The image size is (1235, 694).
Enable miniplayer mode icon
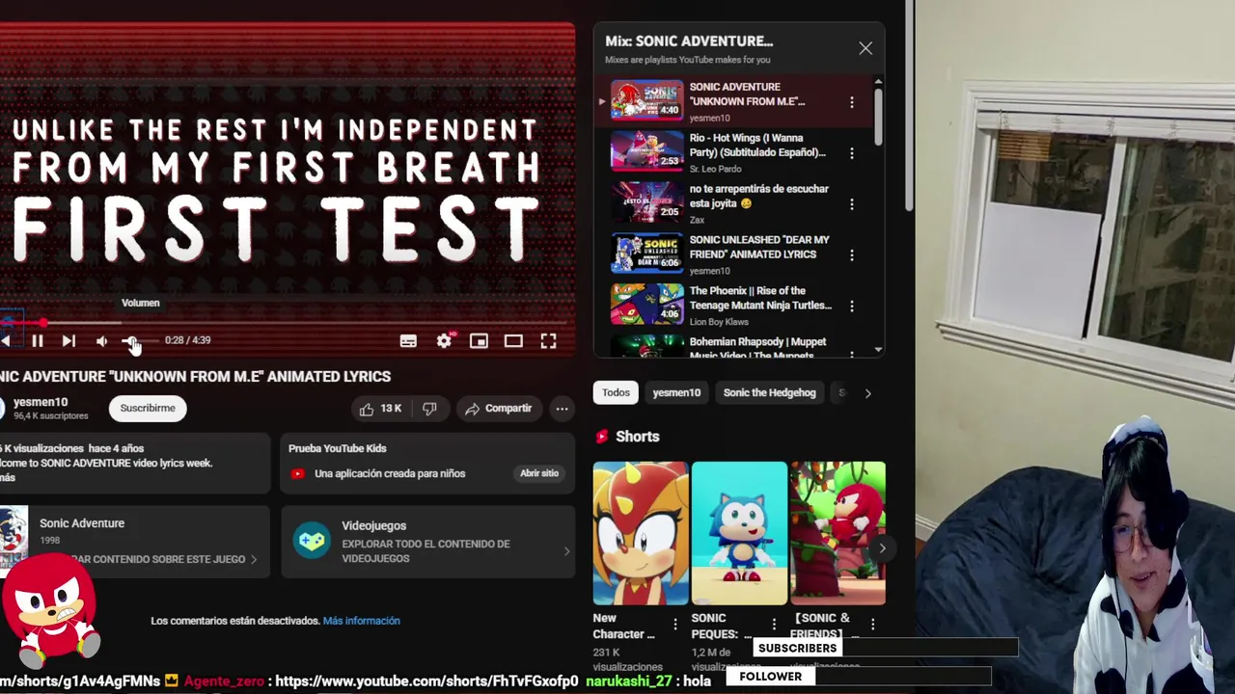(x=479, y=341)
